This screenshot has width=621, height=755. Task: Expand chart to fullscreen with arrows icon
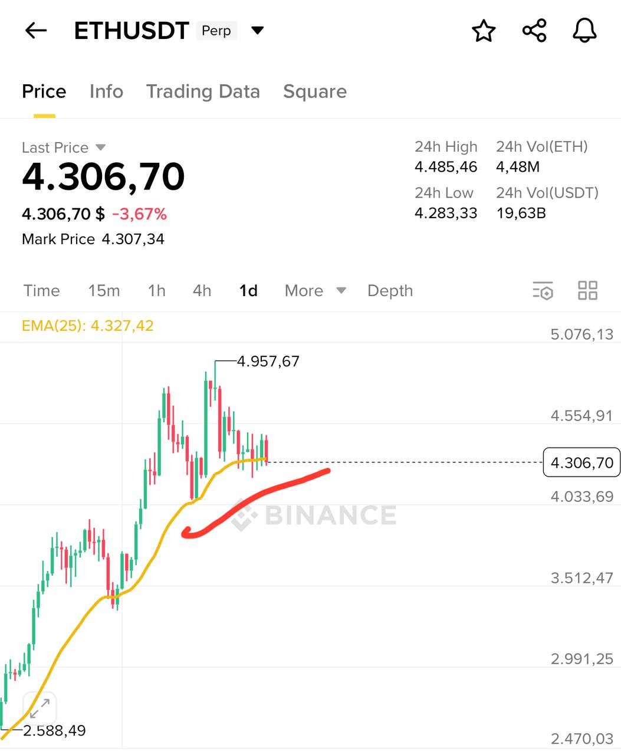tap(40, 708)
